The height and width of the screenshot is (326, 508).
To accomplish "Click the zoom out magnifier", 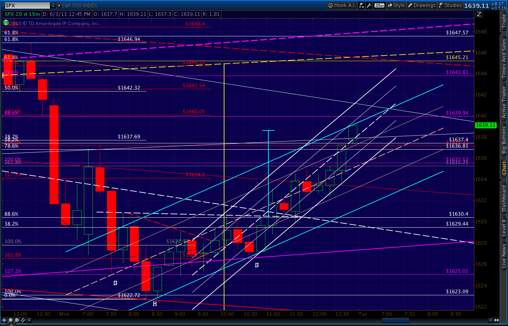I will tap(17, 320).
